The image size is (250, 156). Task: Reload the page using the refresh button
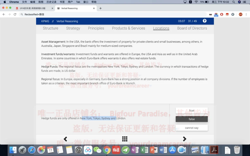click(x=15, y=14)
